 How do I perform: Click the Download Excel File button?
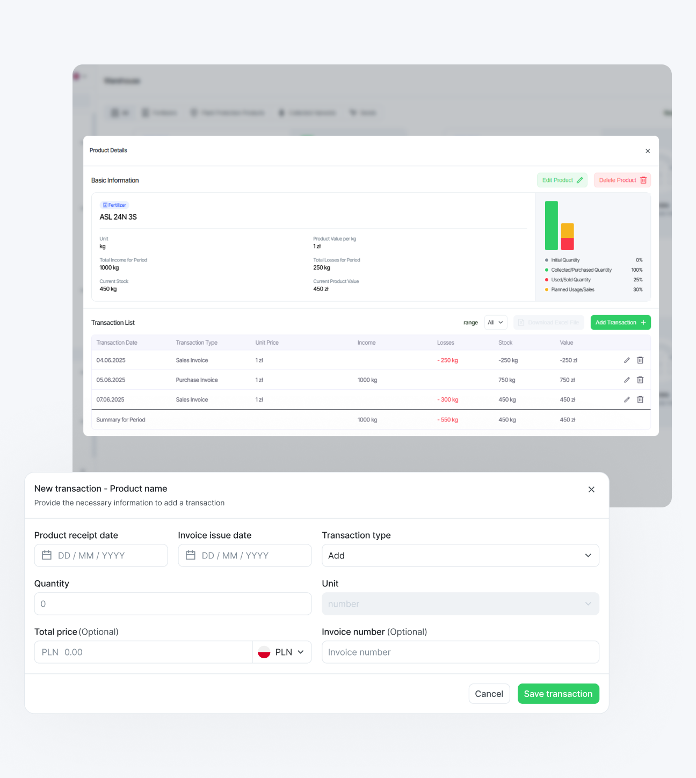(x=548, y=322)
